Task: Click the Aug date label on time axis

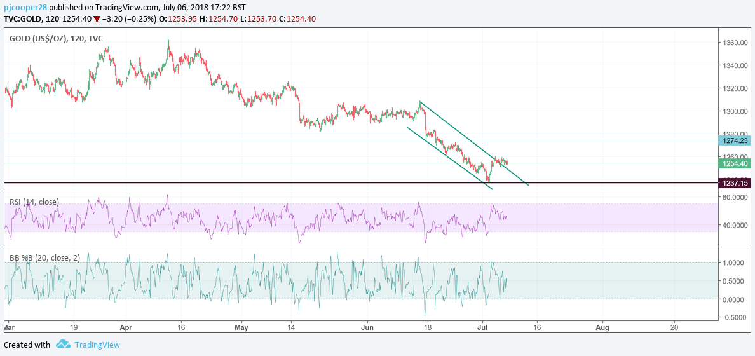Action: click(602, 327)
